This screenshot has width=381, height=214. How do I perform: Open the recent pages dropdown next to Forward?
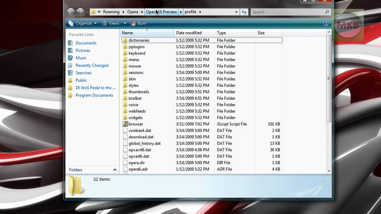87,12
